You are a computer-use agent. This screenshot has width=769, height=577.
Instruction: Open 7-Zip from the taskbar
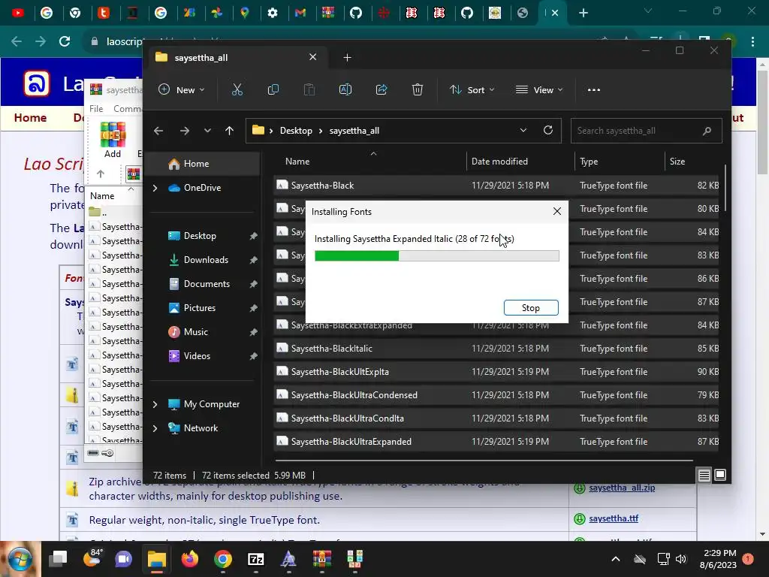[x=256, y=559]
